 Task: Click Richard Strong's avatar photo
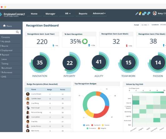click(28, 112)
